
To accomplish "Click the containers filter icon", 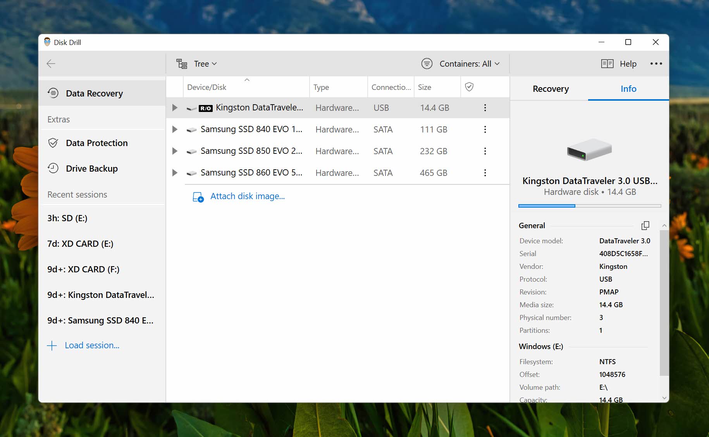I will 427,64.
